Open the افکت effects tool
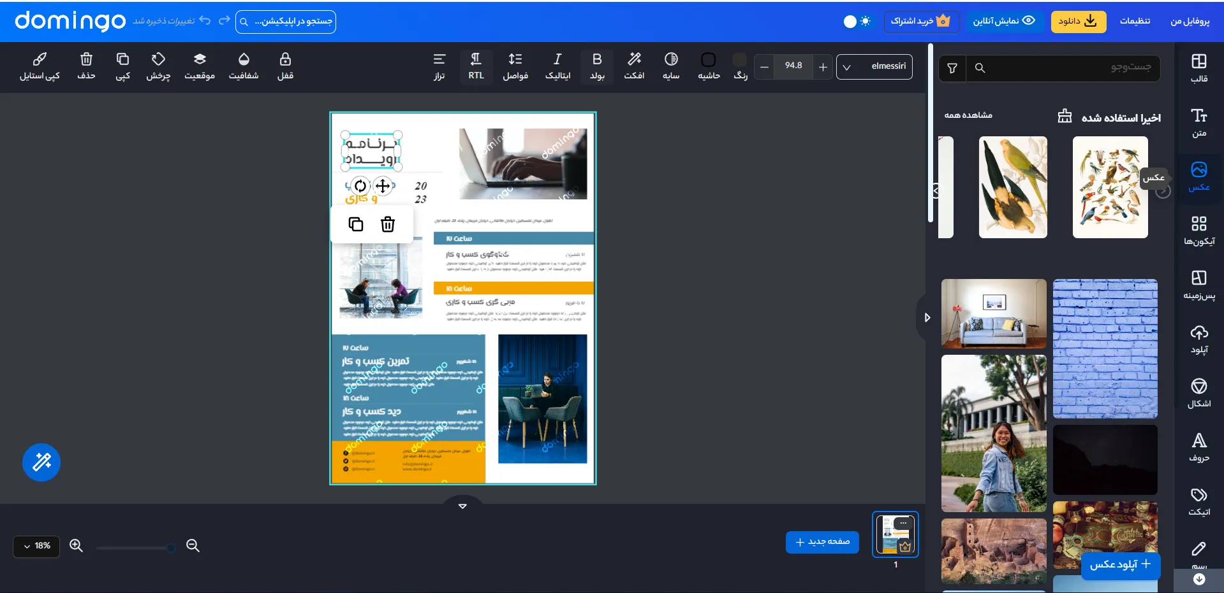 pyautogui.click(x=634, y=66)
